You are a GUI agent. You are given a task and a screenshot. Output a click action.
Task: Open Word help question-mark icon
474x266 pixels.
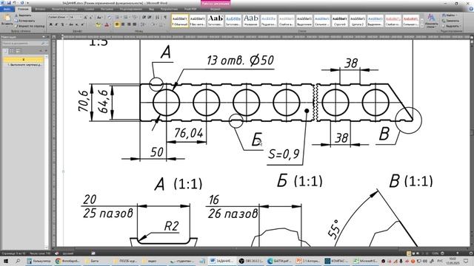click(470, 9)
